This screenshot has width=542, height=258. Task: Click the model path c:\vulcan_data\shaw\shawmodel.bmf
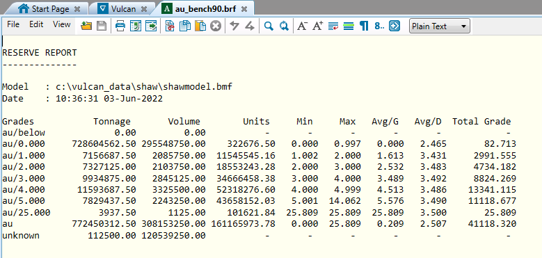pyautogui.click(x=144, y=87)
